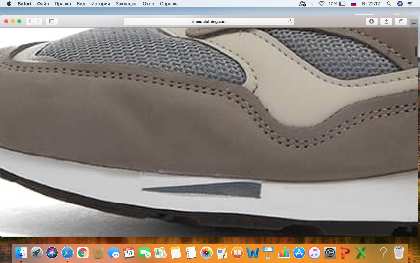Add a new tab with the plus button

[414, 23]
